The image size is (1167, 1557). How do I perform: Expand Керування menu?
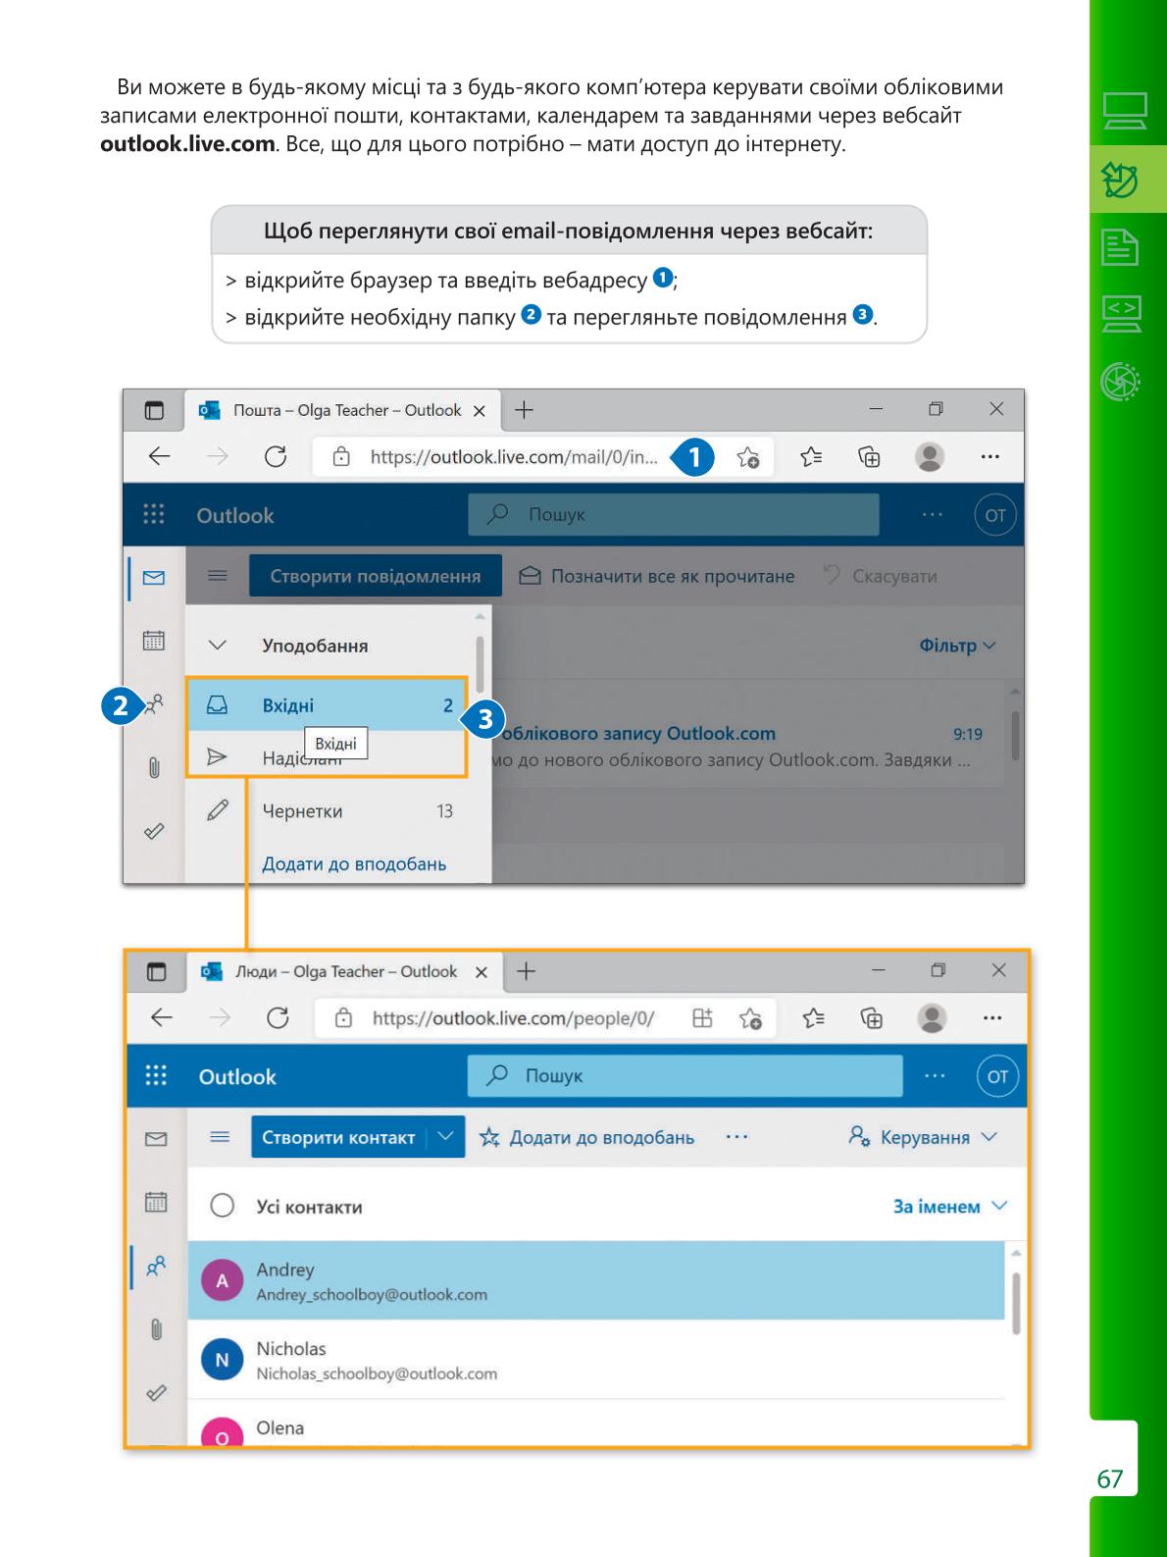923,1137
